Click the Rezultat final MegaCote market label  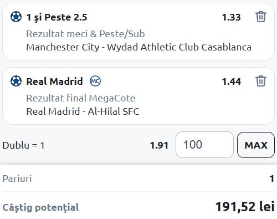tap(81, 98)
